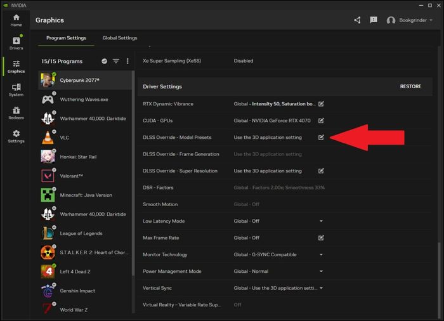Switch to Program Settings tab
The width and height of the screenshot is (444, 321).
click(66, 38)
